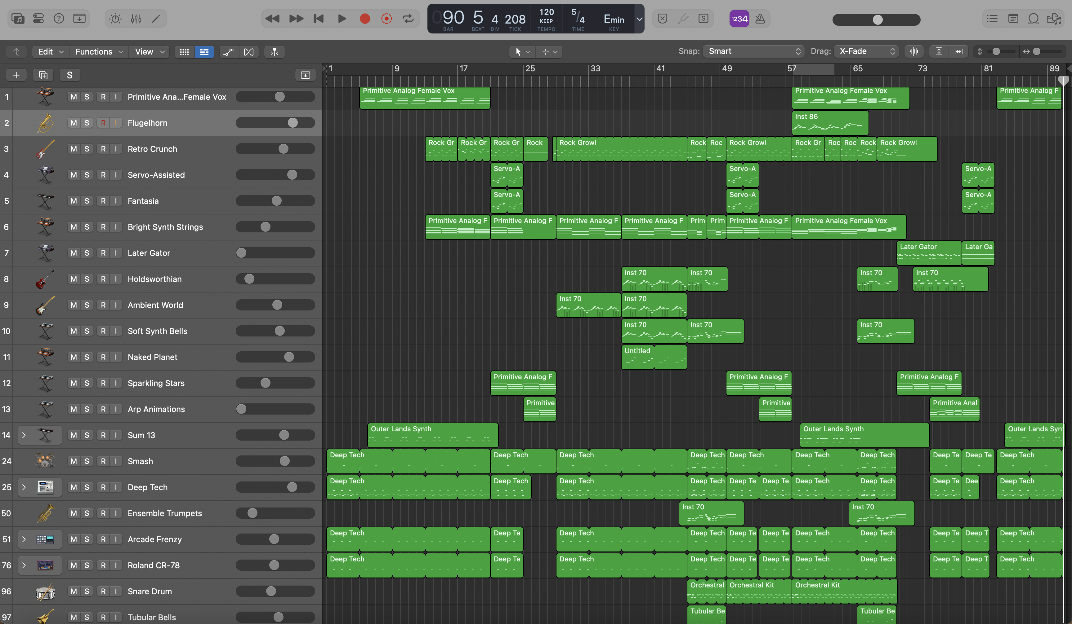Toggle the Cycle loop button
Screen dimensions: 1072x624
(408, 19)
